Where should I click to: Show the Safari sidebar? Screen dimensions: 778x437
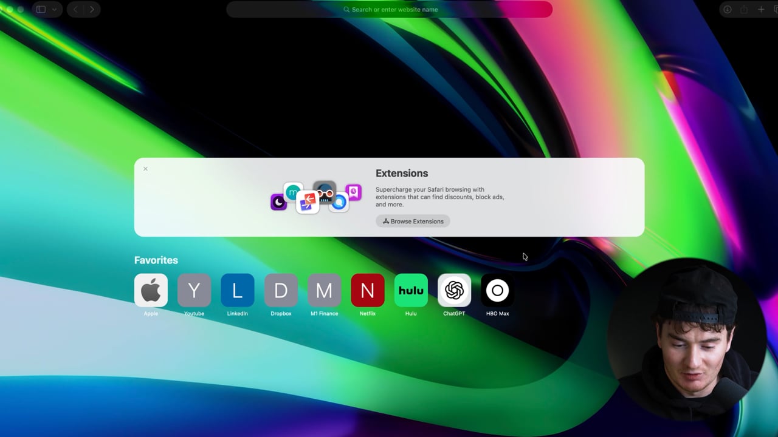[41, 9]
